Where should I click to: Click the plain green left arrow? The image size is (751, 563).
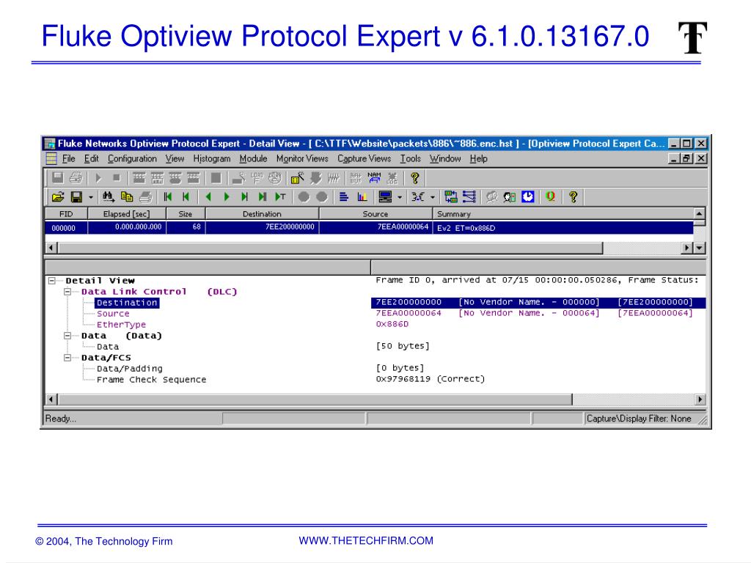click(208, 196)
